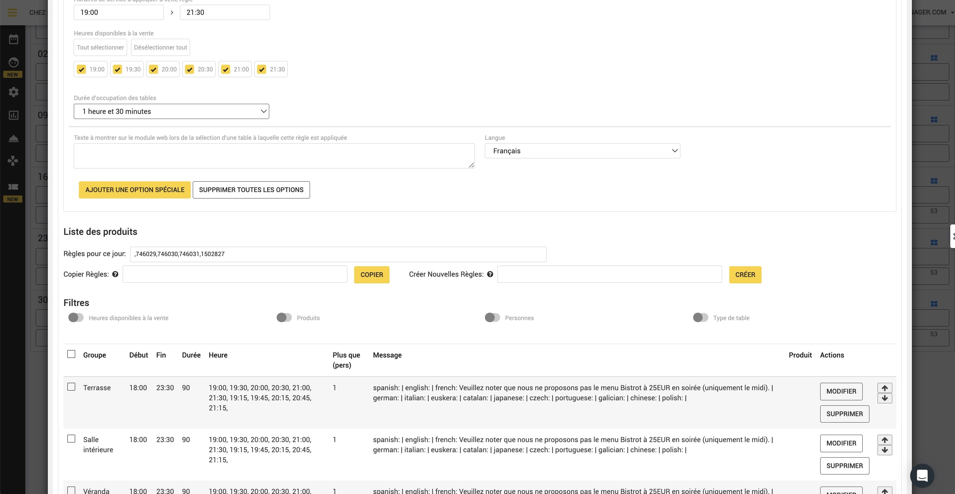This screenshot has width=955, height=494.
Task: Toggle the Type de table filter
Action: [700, 318]
